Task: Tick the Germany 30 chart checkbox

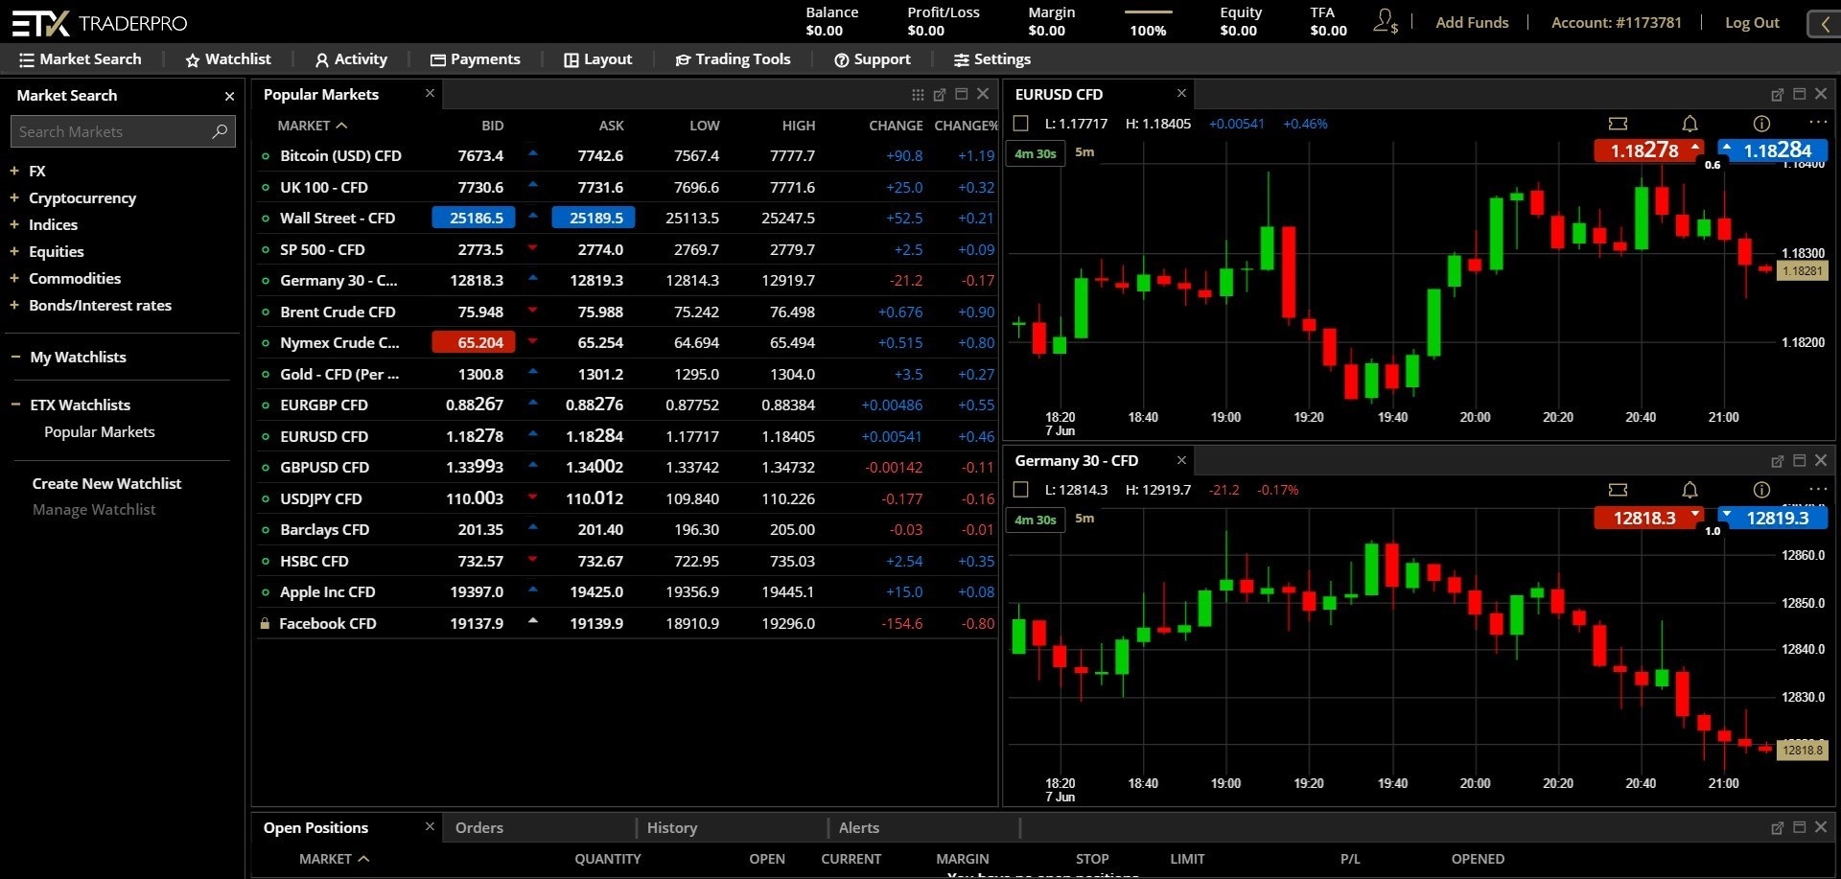Action: (x=1021, y=490)
